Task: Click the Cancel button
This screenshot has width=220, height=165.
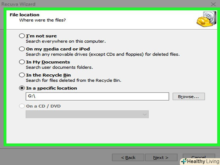Action: [x=199, y=157]
